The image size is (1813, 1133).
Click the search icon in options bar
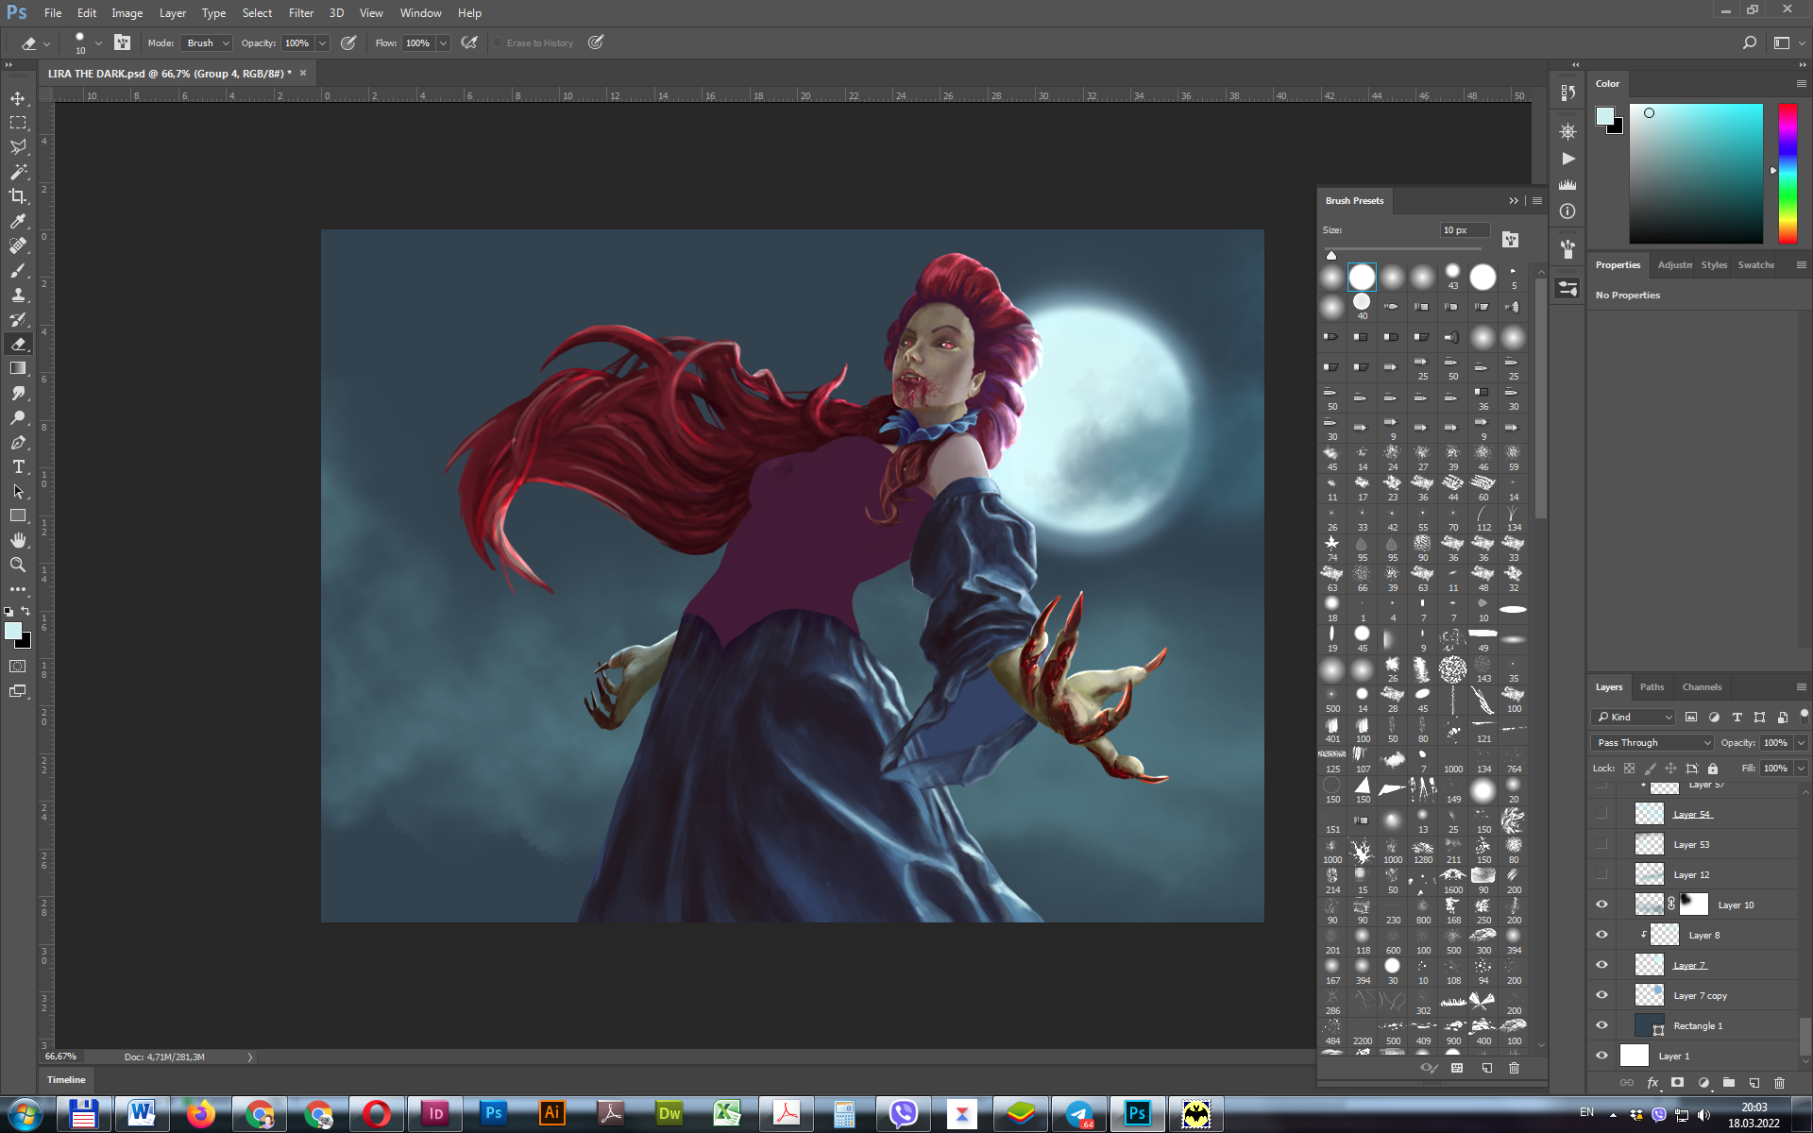1750,42
